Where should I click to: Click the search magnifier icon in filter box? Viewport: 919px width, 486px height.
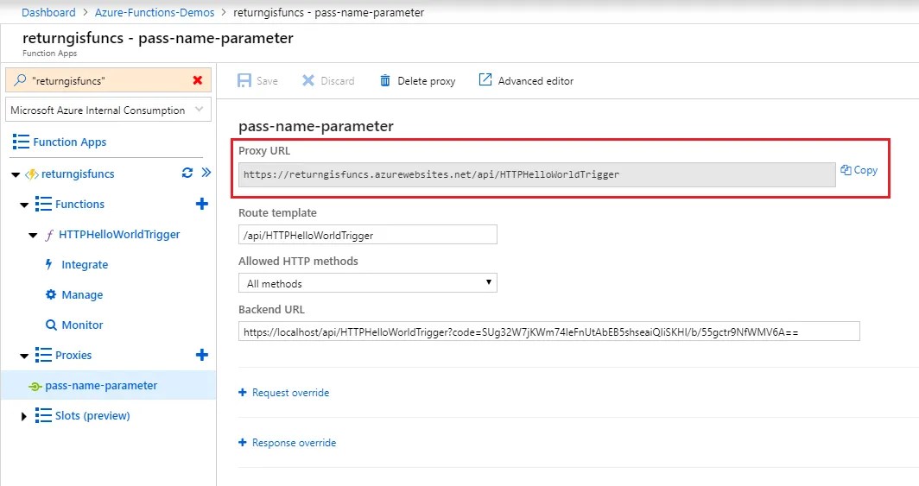pos(20,80)
